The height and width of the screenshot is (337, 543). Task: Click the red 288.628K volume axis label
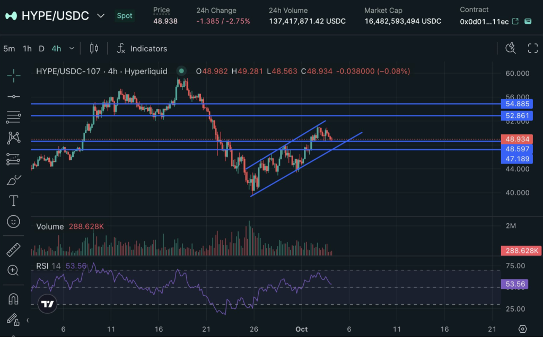pyautogui.click(x=522, y=251)
